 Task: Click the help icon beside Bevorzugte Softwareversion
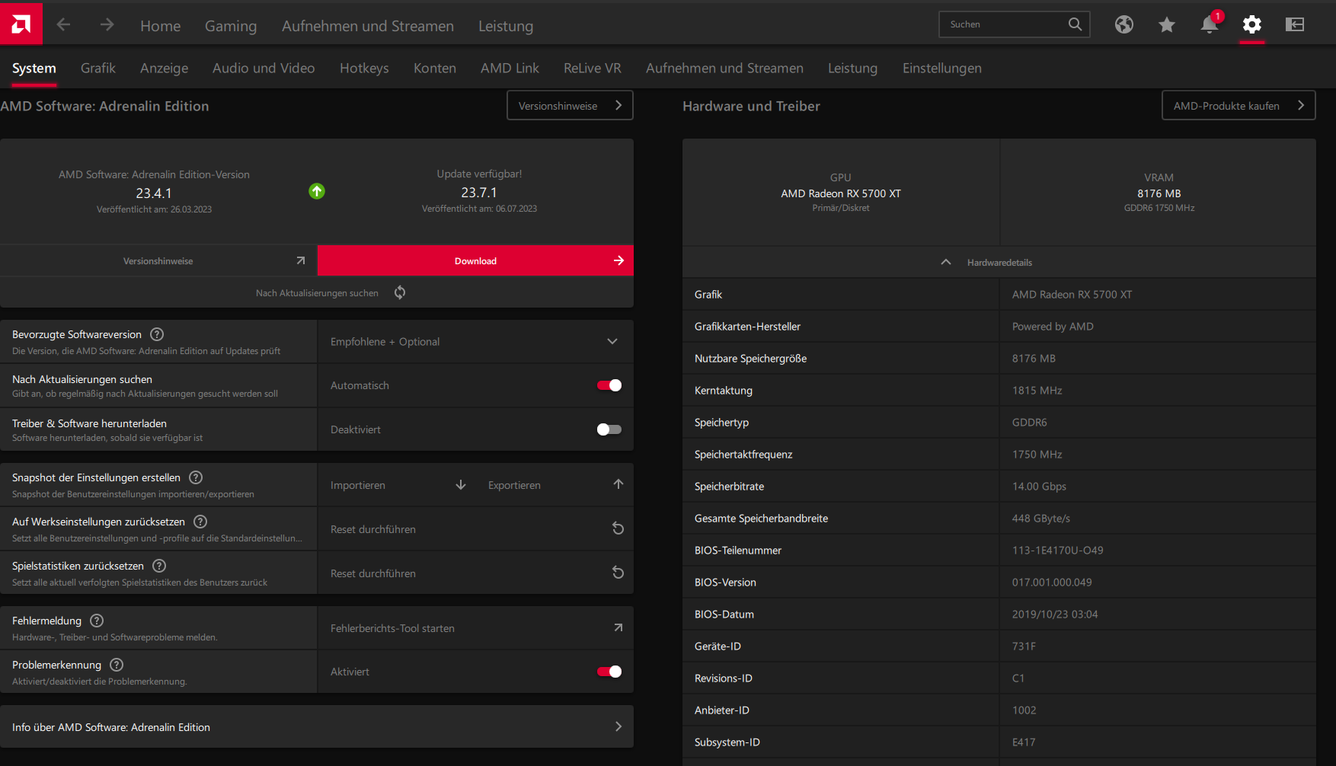(157, 334)
